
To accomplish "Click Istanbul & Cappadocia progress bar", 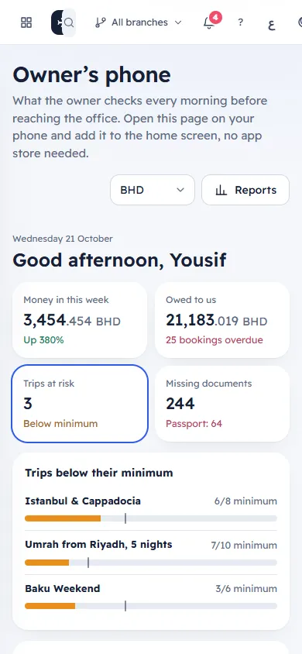I will [151, 518].
